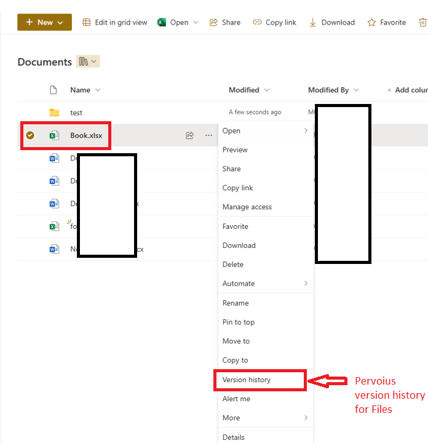
Task: Click the Favorite star in the toolbar
Action: click(x=387, y=22)
